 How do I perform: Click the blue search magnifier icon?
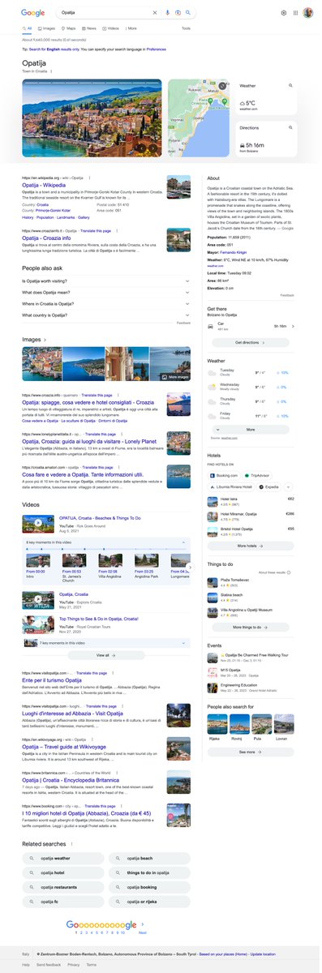point(187,13)
